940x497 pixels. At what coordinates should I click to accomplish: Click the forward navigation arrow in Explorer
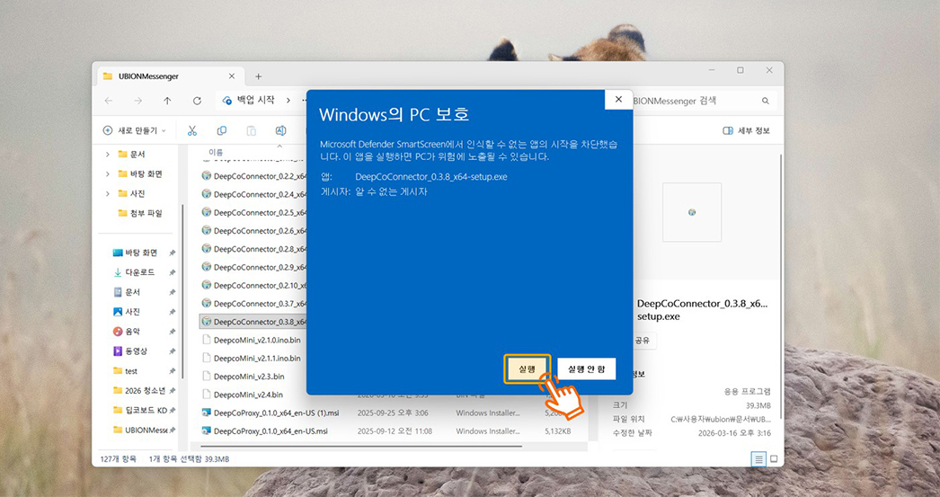pyautogui.click(x=137, y=101)
